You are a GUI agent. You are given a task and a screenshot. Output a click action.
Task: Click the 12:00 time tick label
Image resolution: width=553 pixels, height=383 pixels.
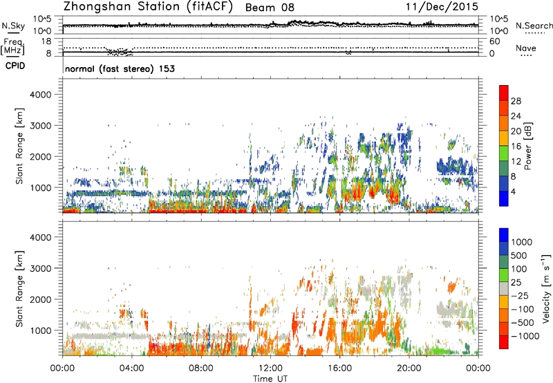pos(270,368)
